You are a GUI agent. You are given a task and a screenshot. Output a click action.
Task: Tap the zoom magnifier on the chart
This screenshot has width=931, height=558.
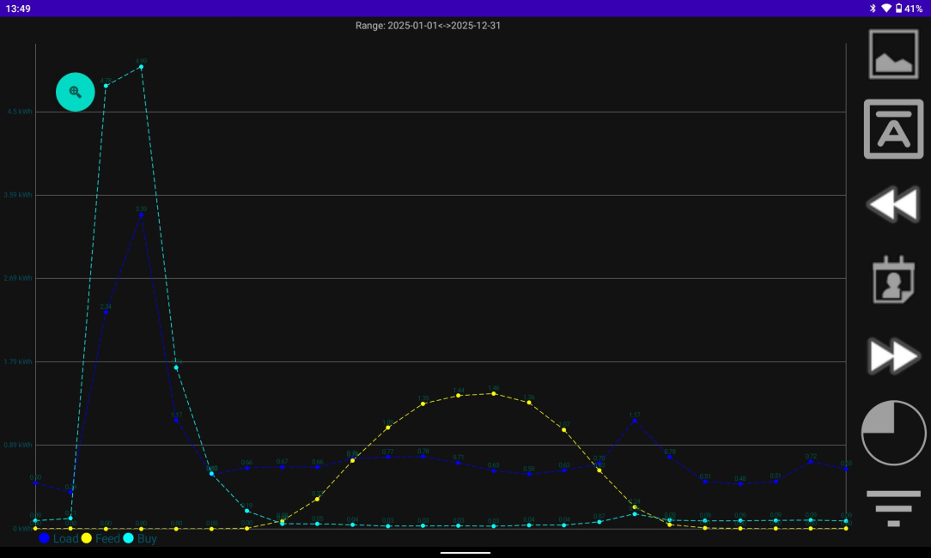(x=75, y=91)
